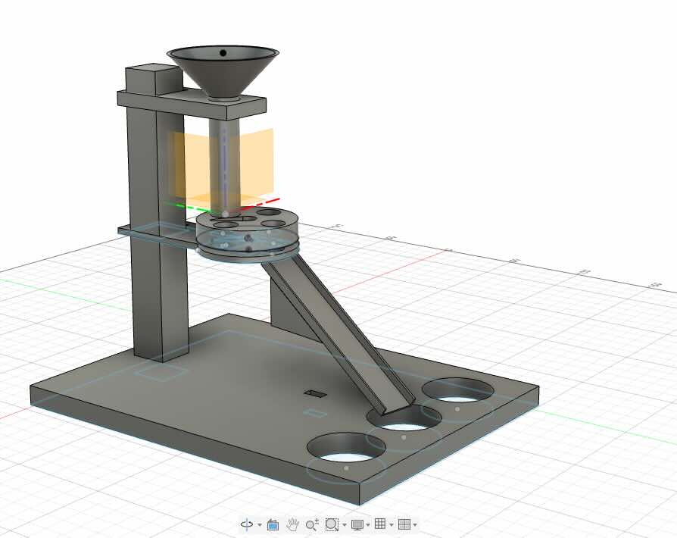Expand the Grid and Snaps dropdown arrow
The width and height of the screenshot is (677, 538).
point(392,525)
